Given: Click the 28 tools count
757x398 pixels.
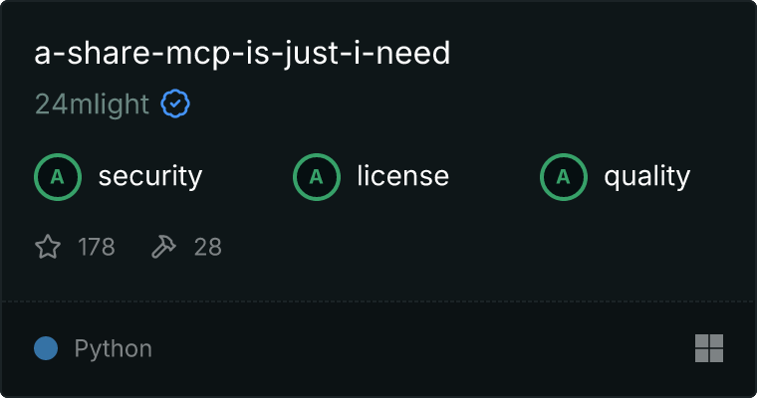Looking at the screenshot, I should [207, 247].
